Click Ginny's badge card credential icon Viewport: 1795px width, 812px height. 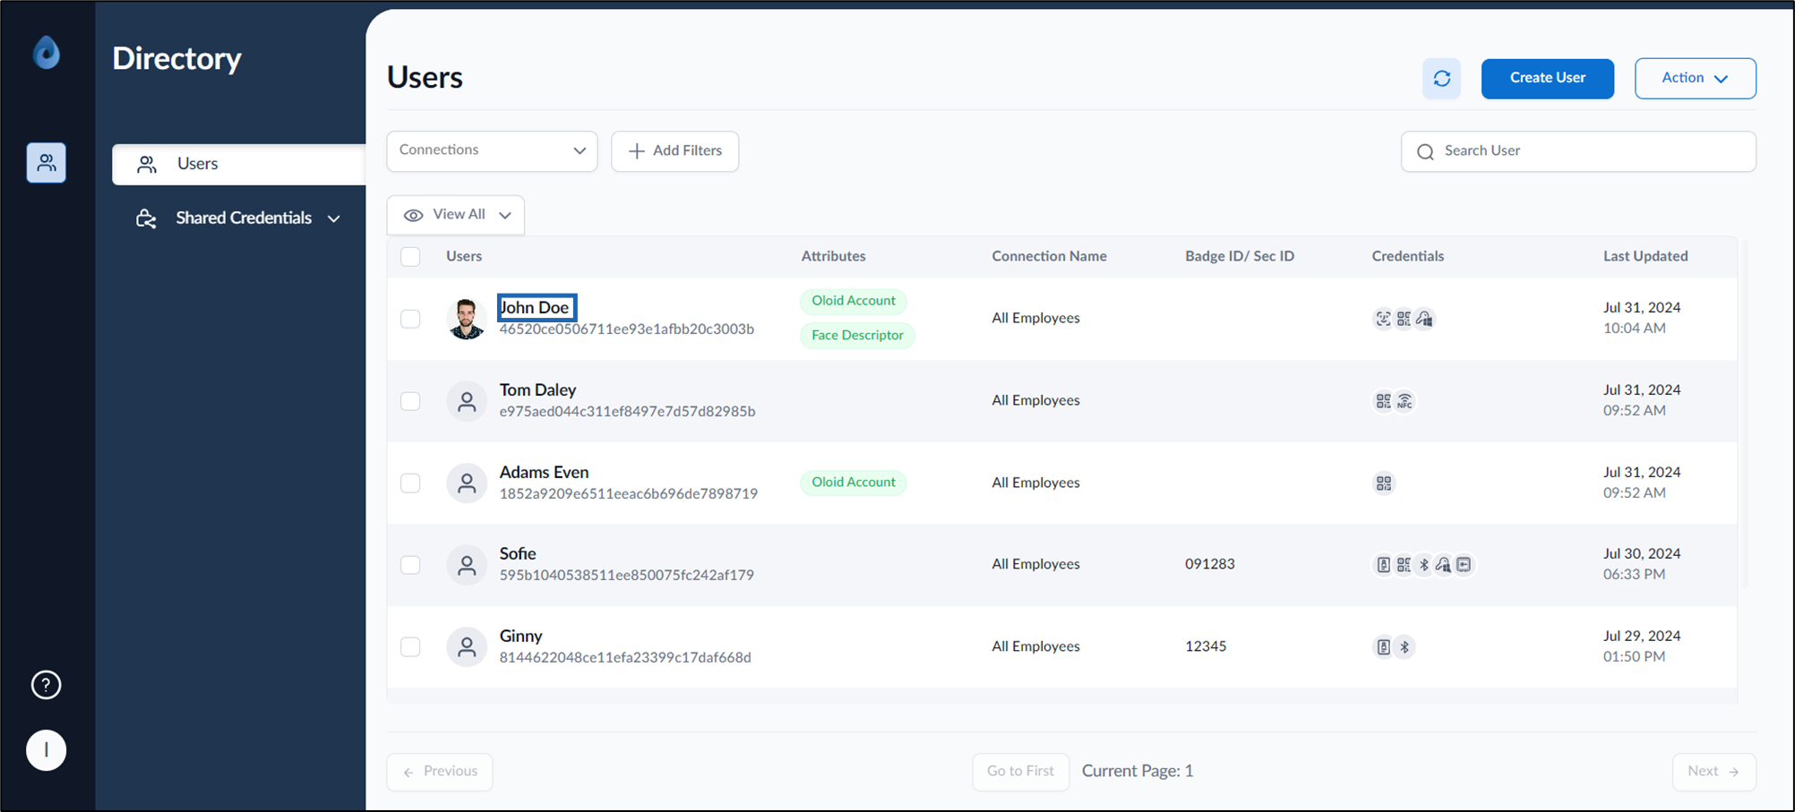(x=1383, y=647)
